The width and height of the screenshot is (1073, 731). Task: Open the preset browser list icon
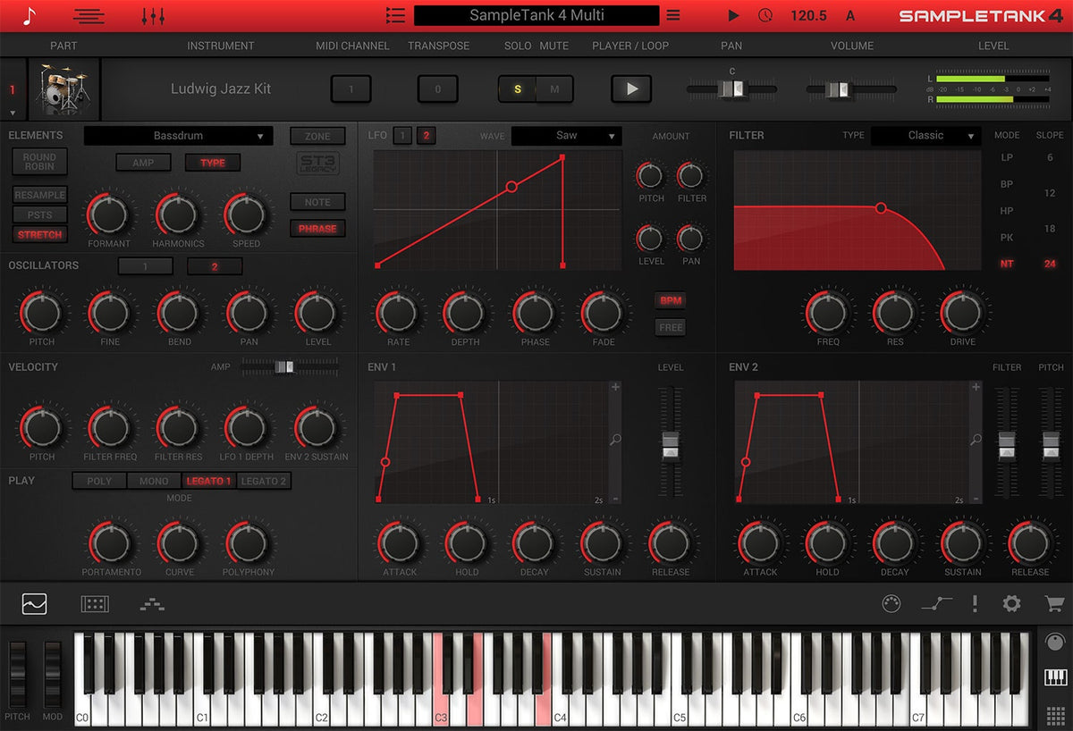[395, 15]
